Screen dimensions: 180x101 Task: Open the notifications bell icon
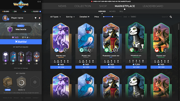pyautogui.click(x=39, y=18)
